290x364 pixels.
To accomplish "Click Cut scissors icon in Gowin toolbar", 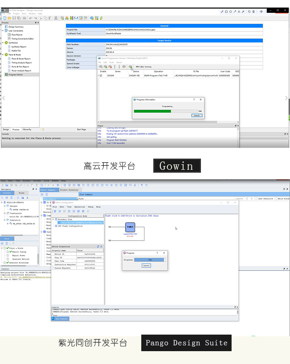I will pyautogui.click(x=41, y=18).
